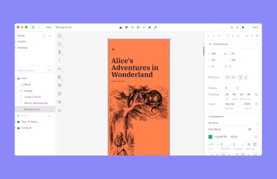Select the Alice's Adventures text layer
The image size is (277, 179).
36,103
